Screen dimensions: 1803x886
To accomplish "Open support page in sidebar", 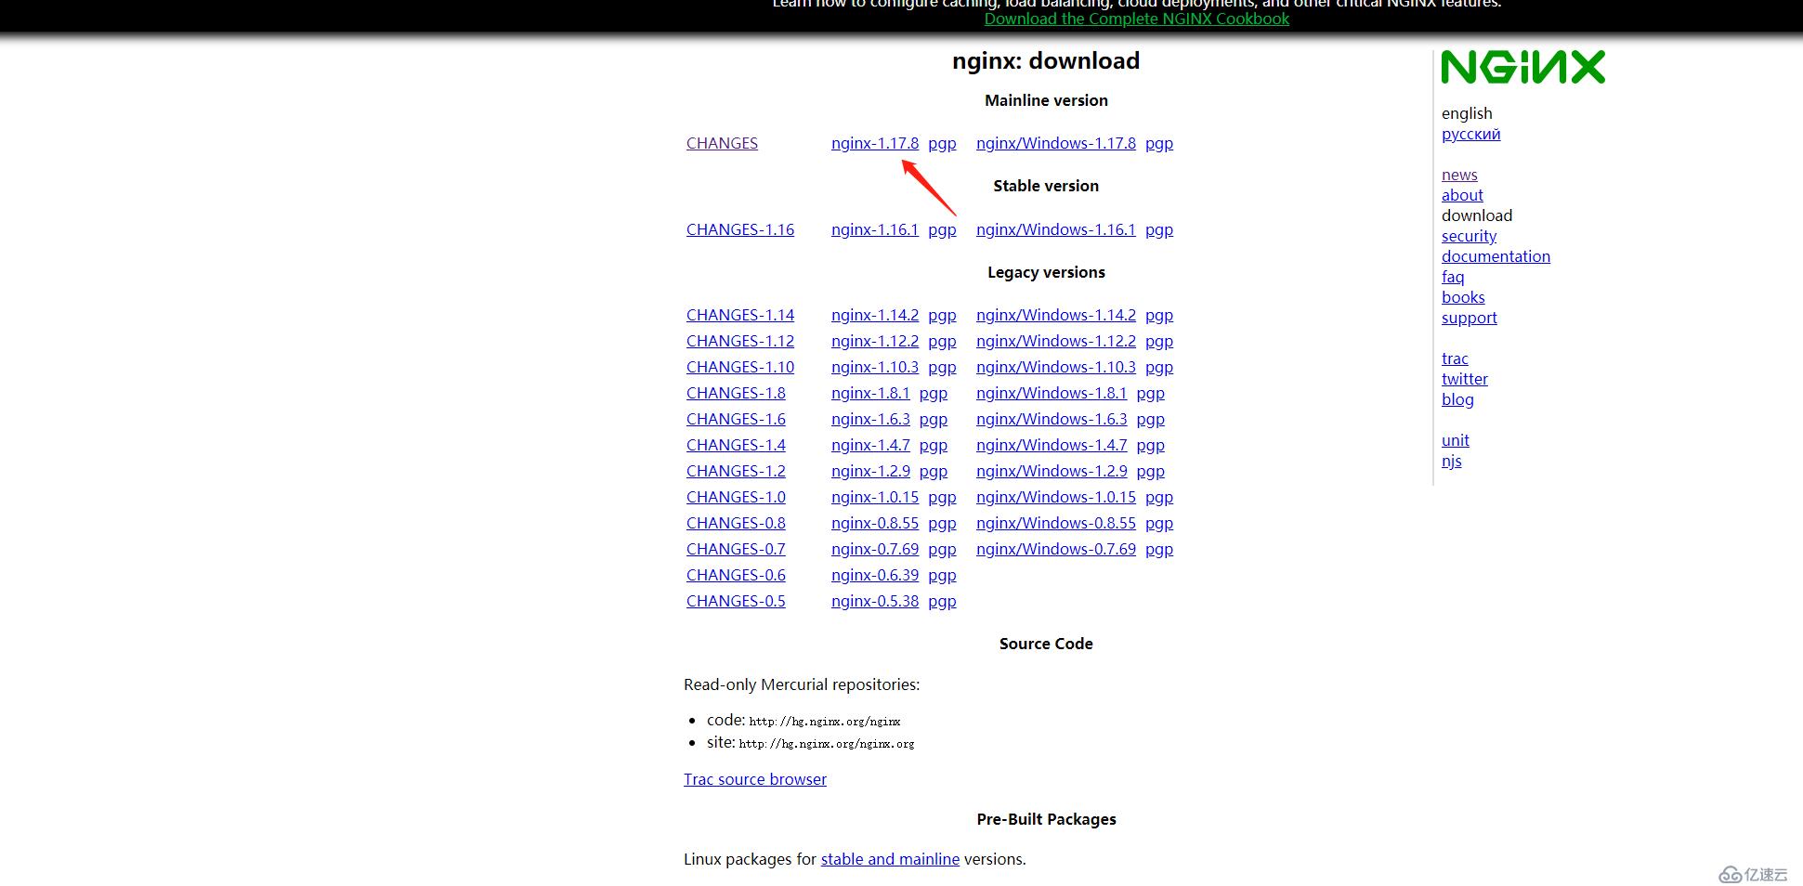I will point(1469,318).
